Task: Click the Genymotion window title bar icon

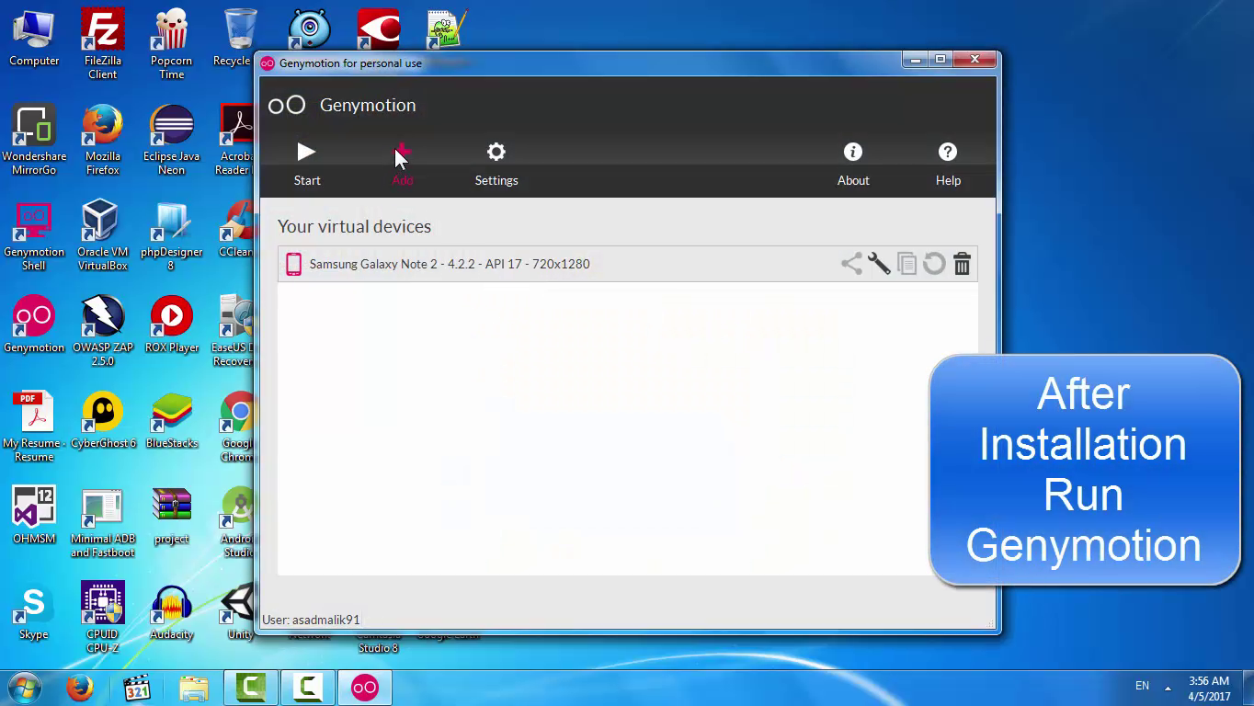Action: point(268,63)
